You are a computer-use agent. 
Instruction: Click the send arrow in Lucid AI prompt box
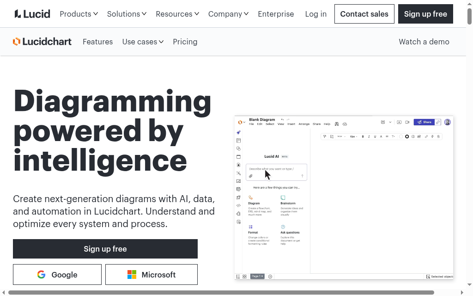coord(302,176)
